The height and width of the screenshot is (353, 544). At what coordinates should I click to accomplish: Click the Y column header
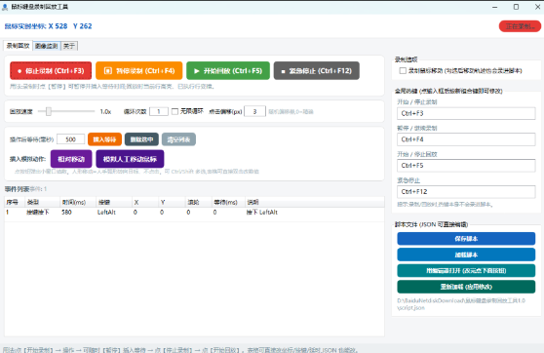(172, 202)
